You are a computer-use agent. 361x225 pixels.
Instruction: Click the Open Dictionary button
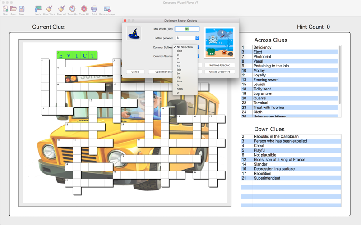[161, 72]
